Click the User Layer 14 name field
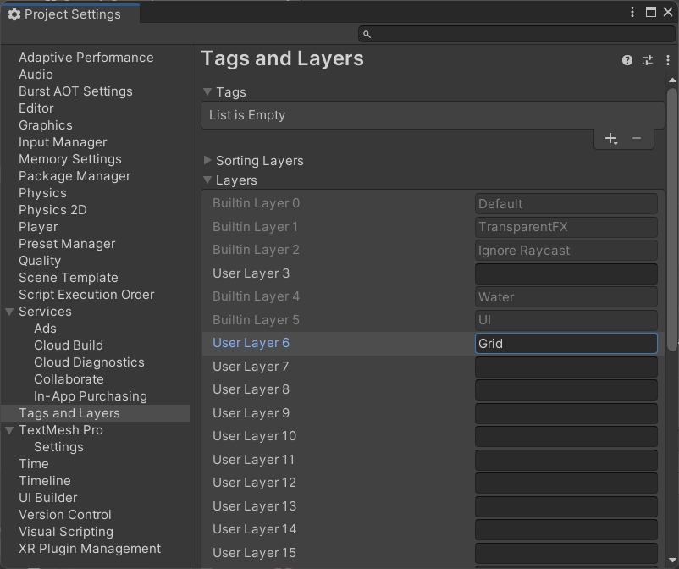The width and height of the screenshot is (679, 569). [x=566, y=529]
